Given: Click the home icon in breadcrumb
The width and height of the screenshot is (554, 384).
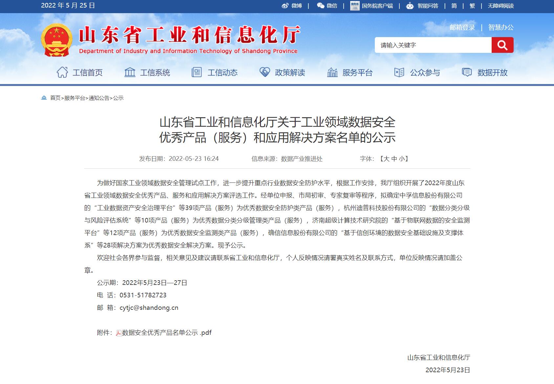Looking at the screenshot, I should pos(44,98).
